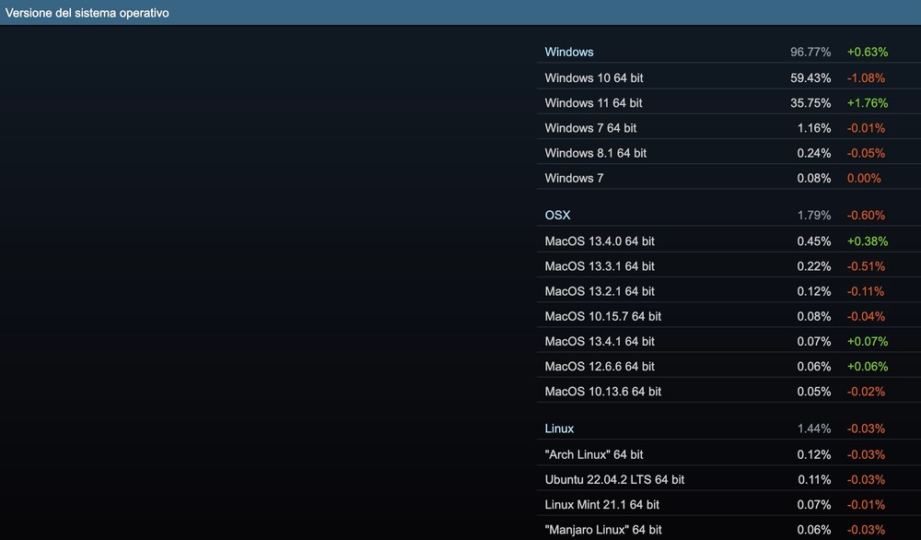Screen dimensions: 921x540
Task: Select the "MacOS 13.3.1 64 bit" row label
Action: [600, 266]
